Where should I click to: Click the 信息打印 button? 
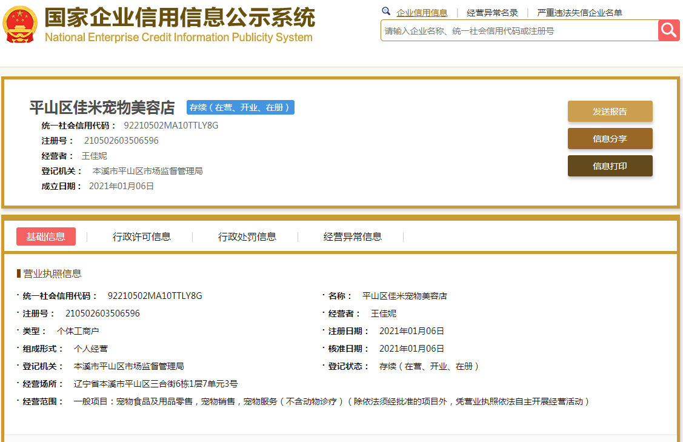coord(610,166)
